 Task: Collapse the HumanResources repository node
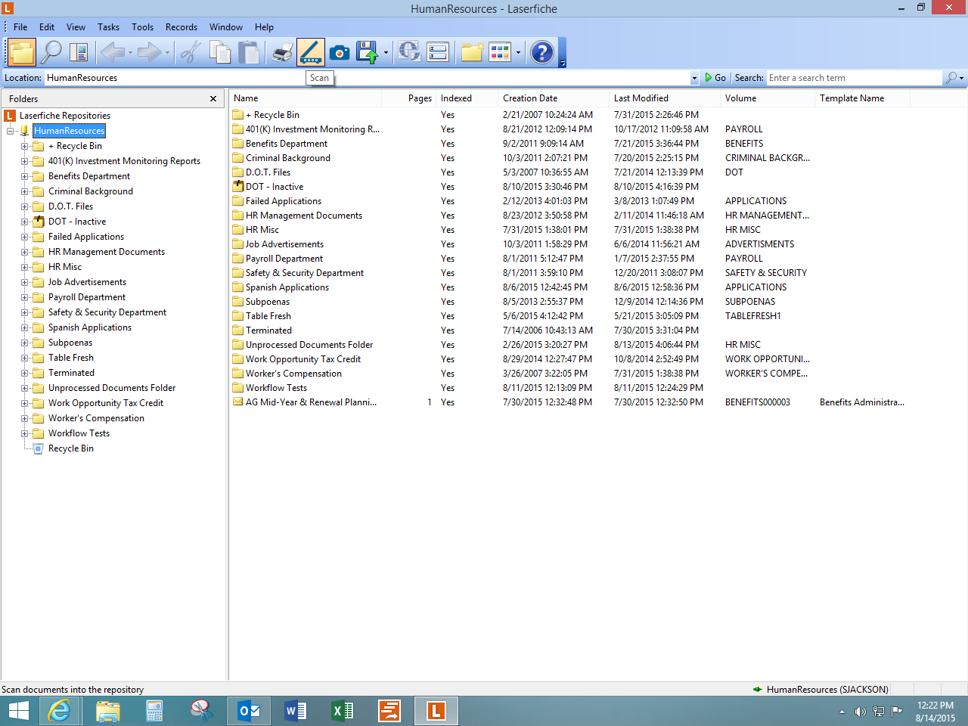pos(10,131)
